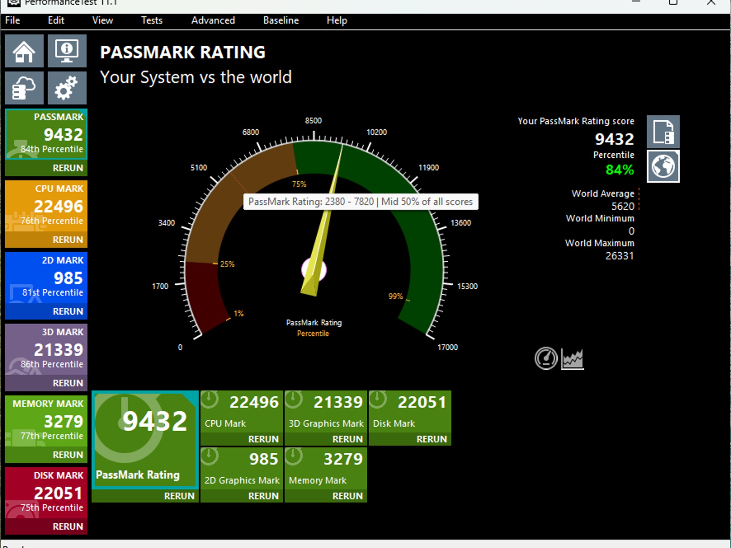
Task: Click the globe world comparison icon
Action: coord(663,166)
